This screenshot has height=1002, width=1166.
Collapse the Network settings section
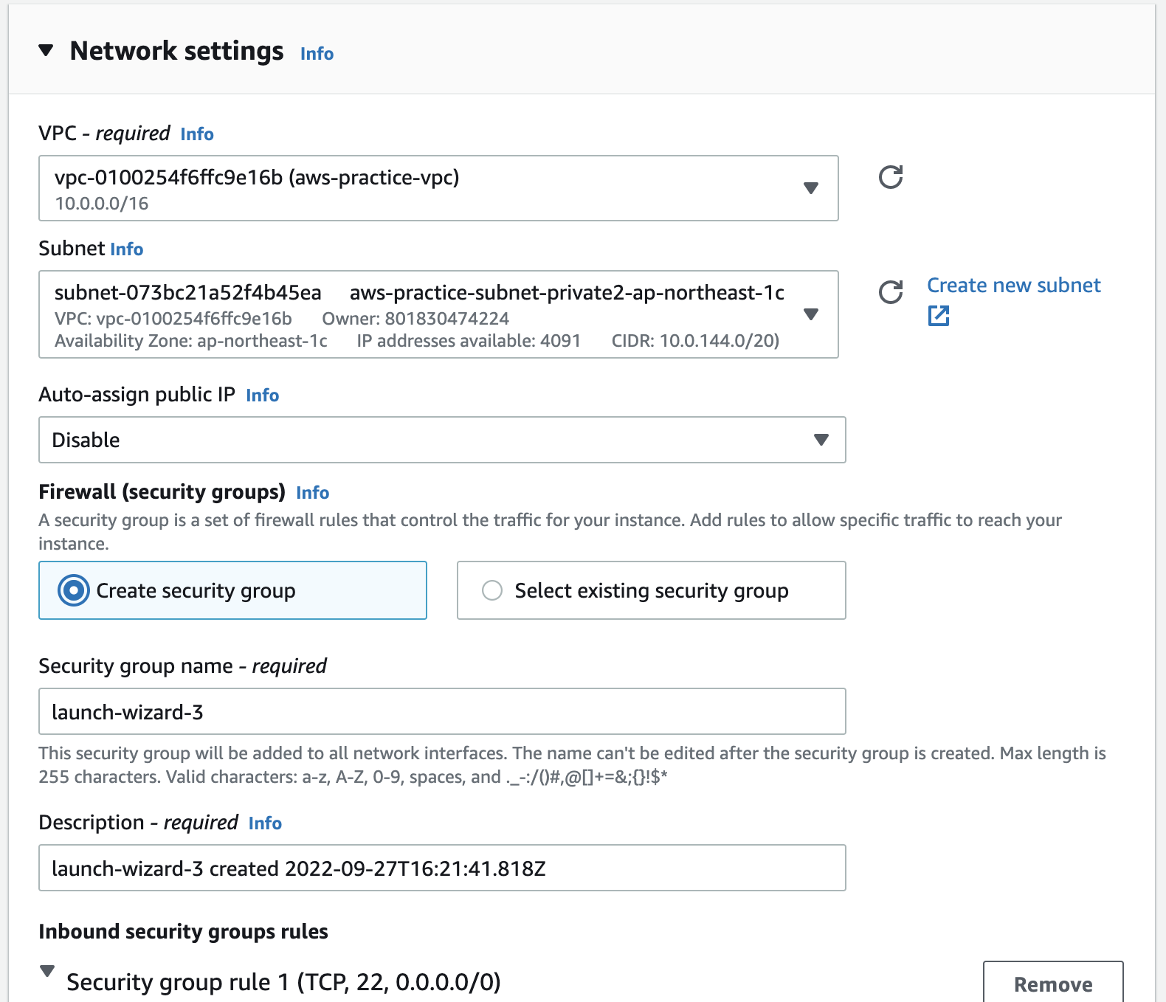46,51
